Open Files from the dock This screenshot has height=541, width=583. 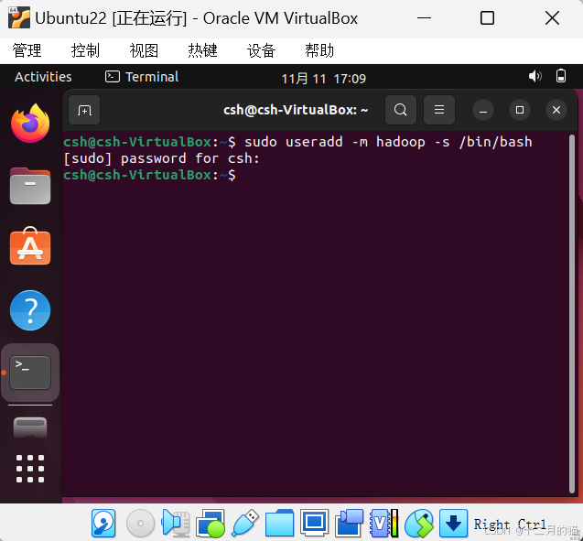point(30,186)
